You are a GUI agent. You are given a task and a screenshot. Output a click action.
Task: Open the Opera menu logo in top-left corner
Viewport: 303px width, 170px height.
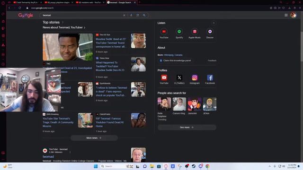tap(3, 3)
